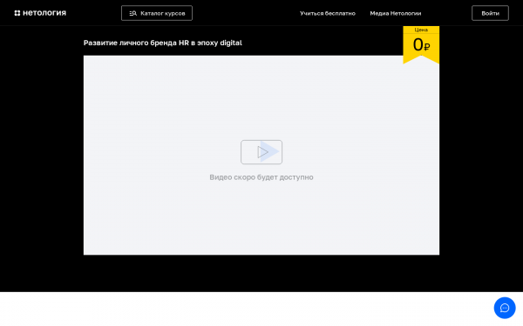Screen dimensions: 523x326
Task: Go to Учиться бесплатно
Action: pyautogui.click(x=328, y=13)
